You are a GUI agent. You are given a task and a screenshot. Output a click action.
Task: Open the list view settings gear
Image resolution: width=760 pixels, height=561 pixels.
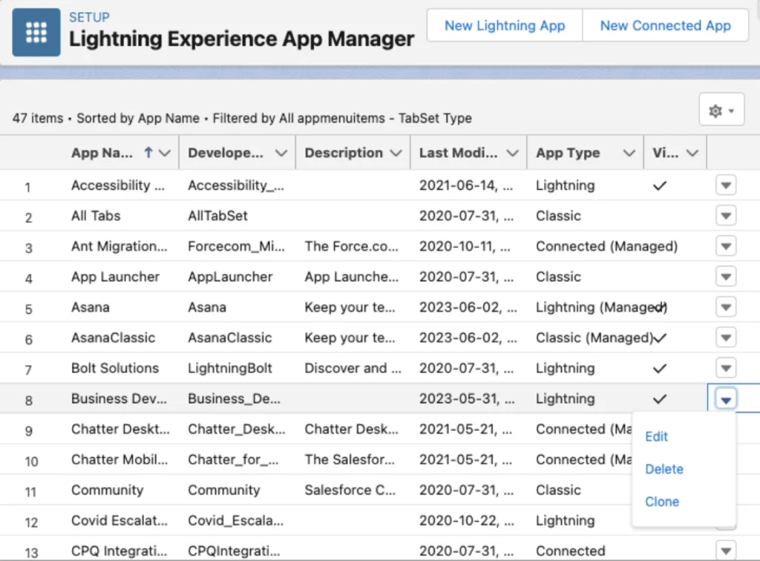[721, 111]
